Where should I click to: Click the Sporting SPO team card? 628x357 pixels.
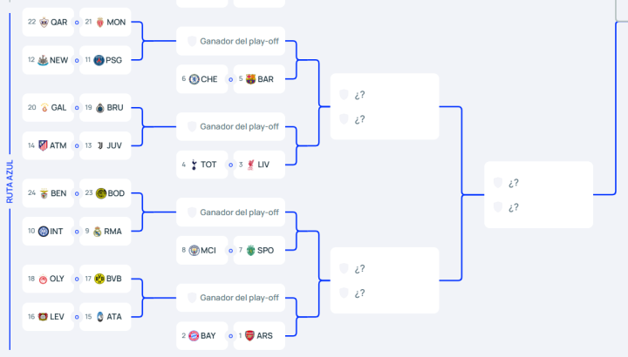pos(257,250)
